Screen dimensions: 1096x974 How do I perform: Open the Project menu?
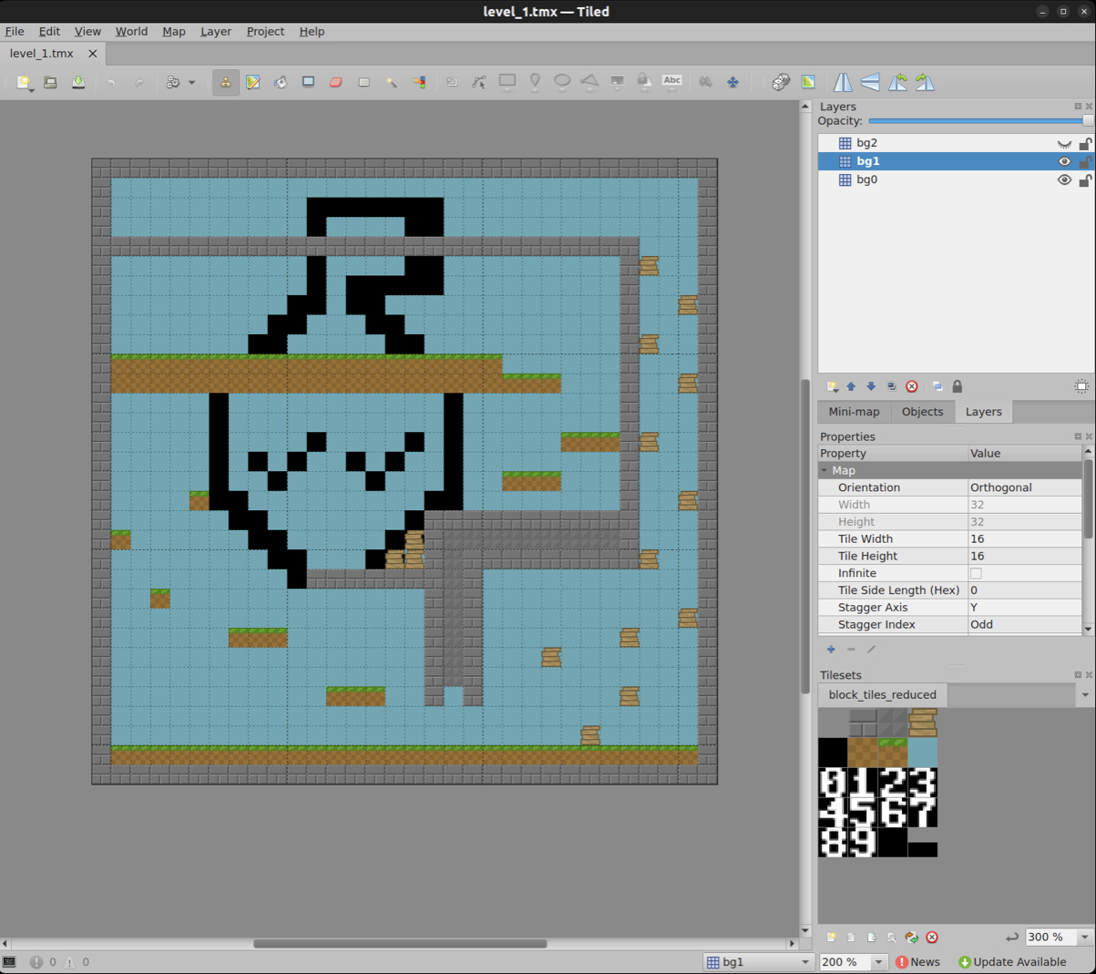[x=265, y=31]
